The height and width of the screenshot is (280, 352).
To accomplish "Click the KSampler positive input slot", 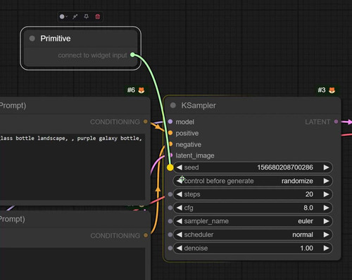I will [x=170, y=133].
